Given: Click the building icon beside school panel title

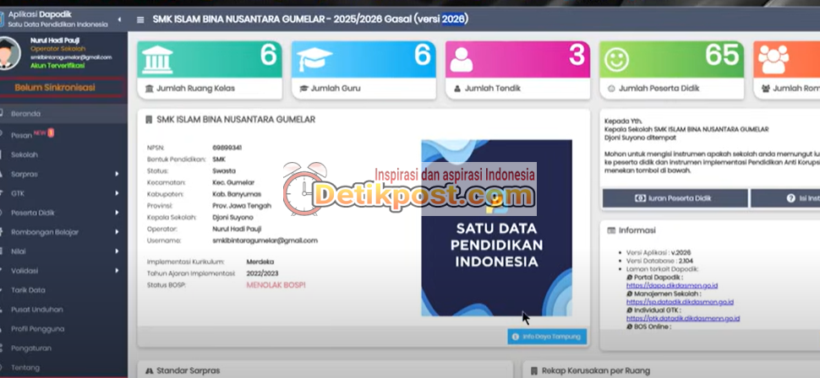Looking at the screenshot, I should [x=149, y=120].
